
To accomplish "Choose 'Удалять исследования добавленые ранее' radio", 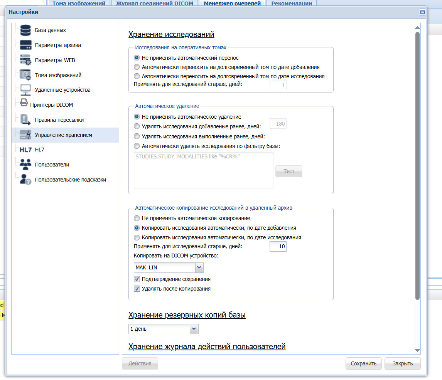I will 137,126.
